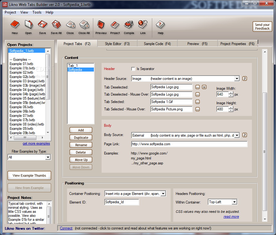
Task: Follow the get more examples link
Action: [36, 143]
